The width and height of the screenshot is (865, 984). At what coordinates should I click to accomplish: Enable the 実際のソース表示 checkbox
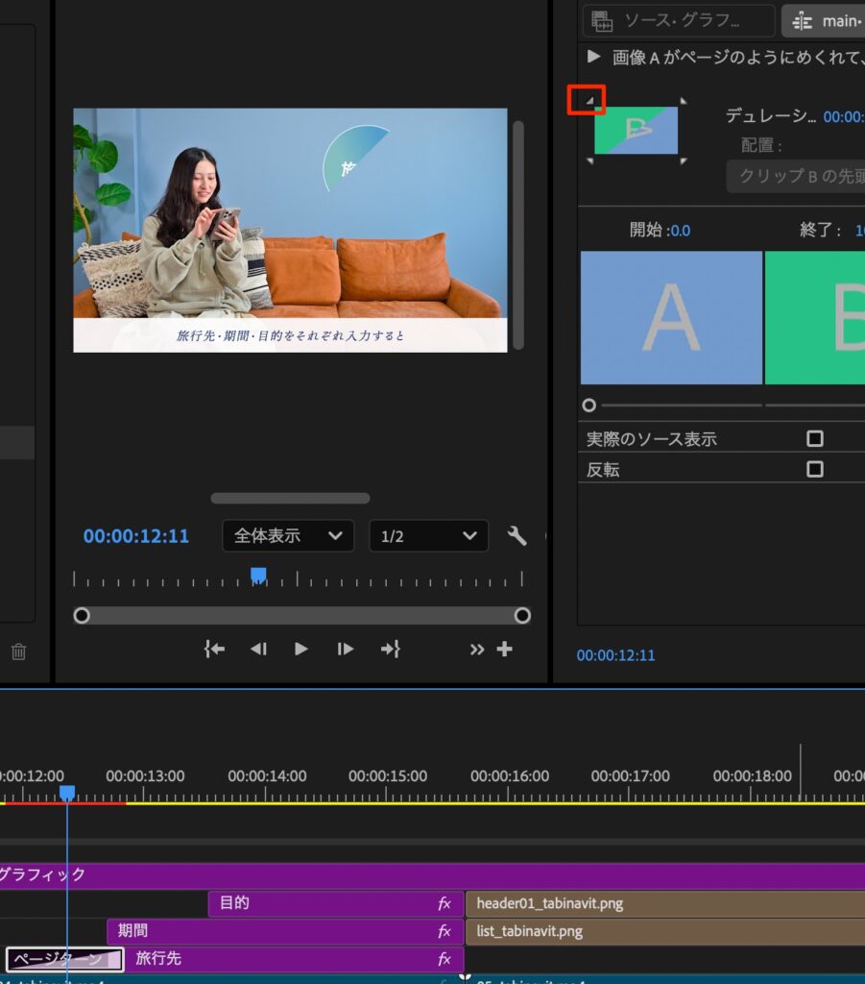[x=814, y=438]
